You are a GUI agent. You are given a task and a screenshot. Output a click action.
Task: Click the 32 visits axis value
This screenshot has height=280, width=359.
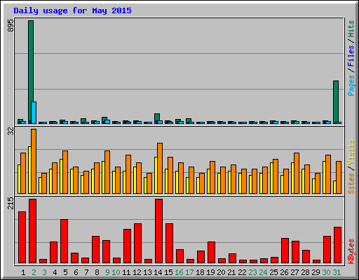pyautogui.click(x=11, y=132)
